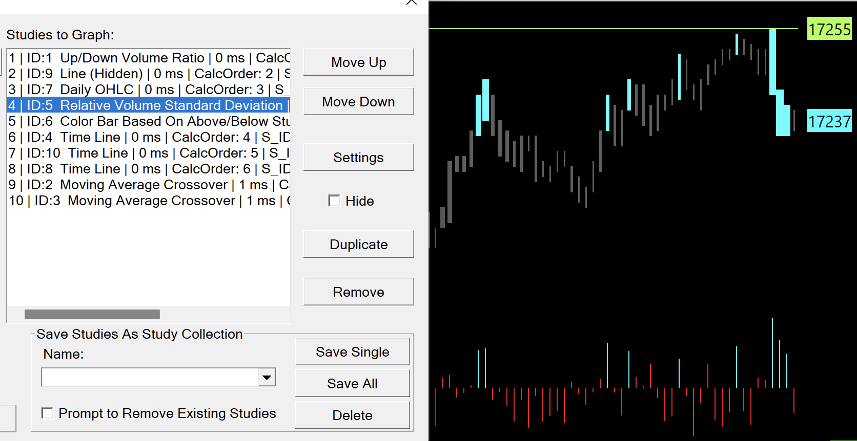Screen dimensions: 857x441
Task: Click the Save All button
Action: tap(352, 384)
